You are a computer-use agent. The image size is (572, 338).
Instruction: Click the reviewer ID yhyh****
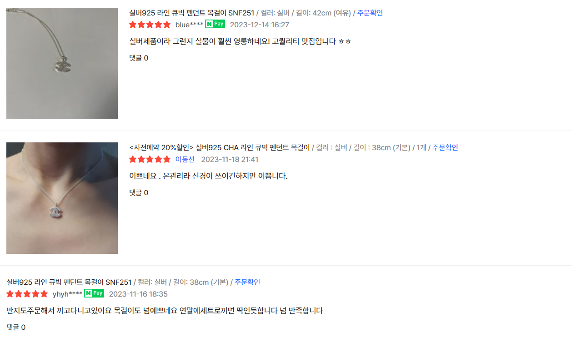(x=67, y=294)
